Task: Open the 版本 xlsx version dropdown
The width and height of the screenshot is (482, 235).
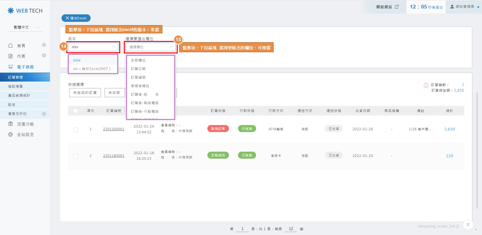Action: coord(93,47)
